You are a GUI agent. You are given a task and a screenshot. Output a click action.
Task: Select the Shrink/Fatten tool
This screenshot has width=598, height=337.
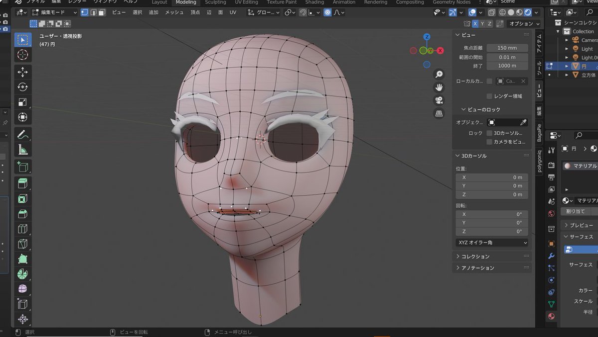23,319
